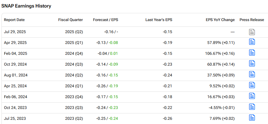Image resolution: width=268 pixels, height=124 pixels.
Task: Click the 60.87% (+0.14) YoY change
Action: point(221,64)
